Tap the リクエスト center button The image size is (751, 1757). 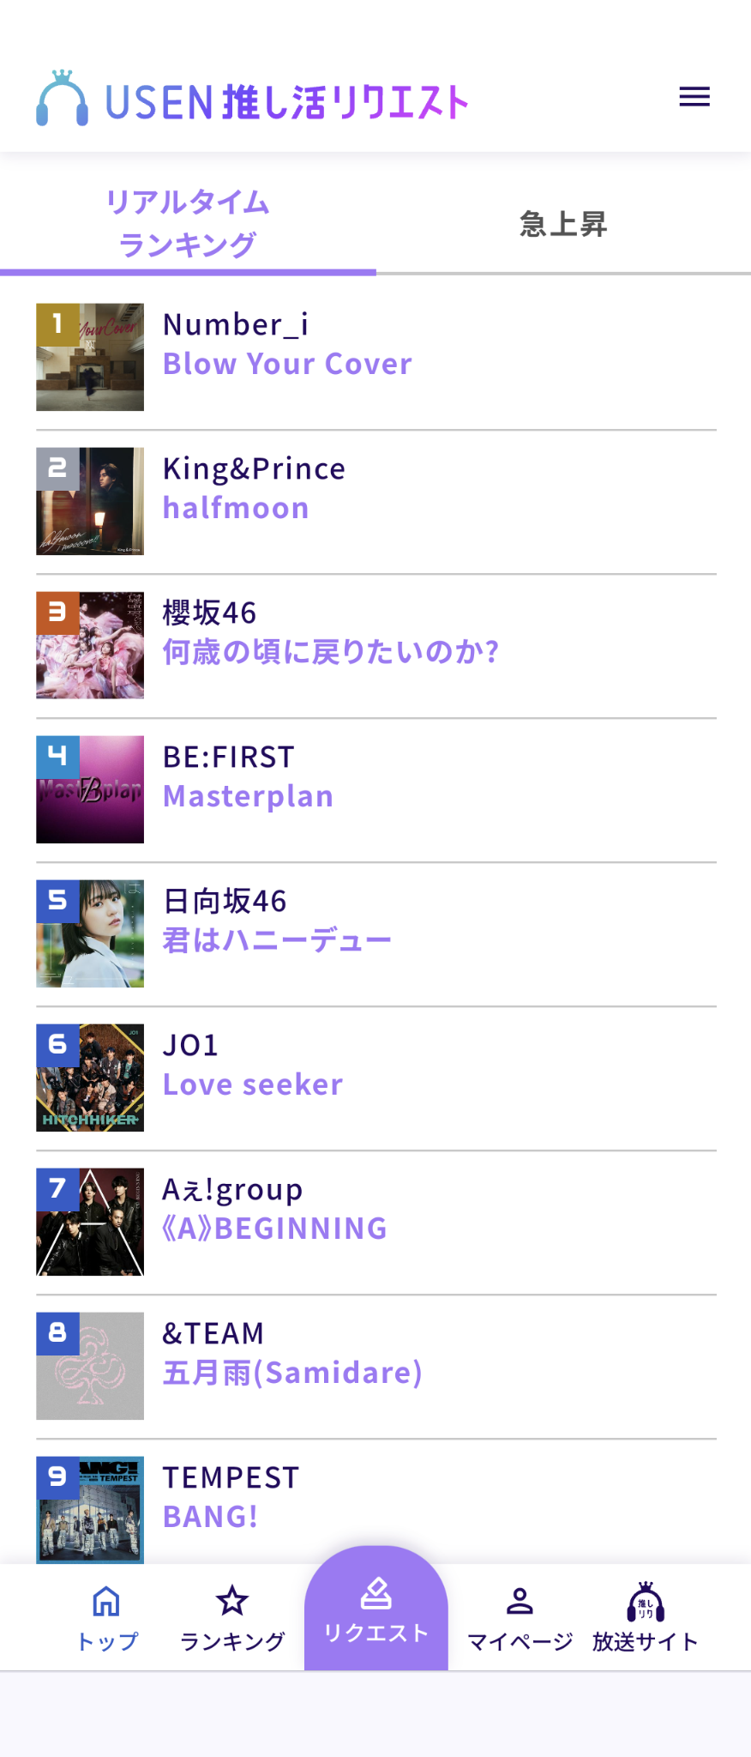point(376,1609)
